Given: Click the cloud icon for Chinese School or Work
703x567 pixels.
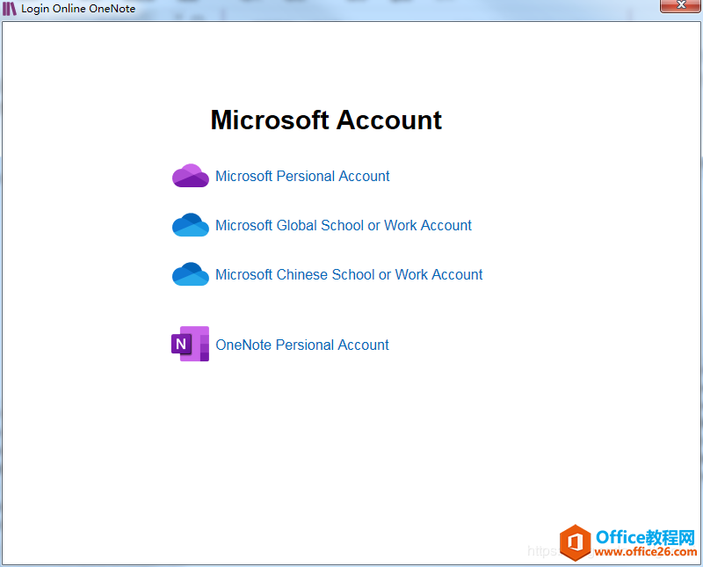Looking at the screenshot, I should (190, 273).
